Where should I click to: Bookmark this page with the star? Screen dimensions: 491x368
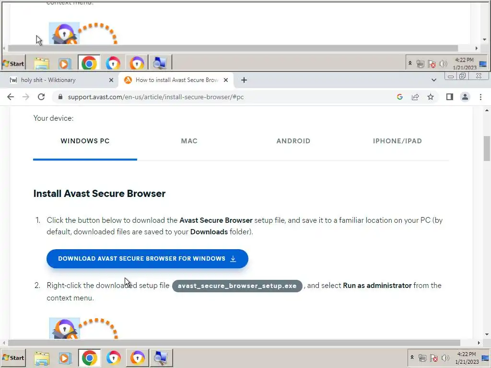431,97
